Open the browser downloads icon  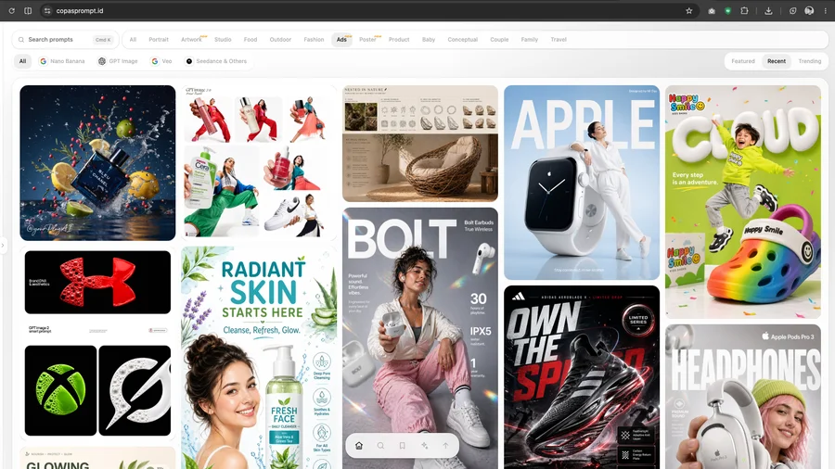pos(768,10)
